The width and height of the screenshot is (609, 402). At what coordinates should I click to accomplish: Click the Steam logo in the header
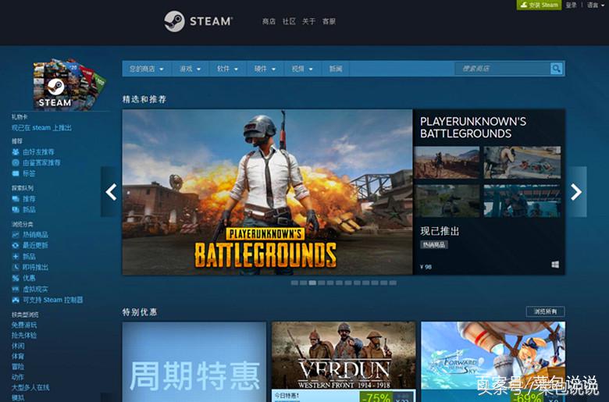point(198,21)
